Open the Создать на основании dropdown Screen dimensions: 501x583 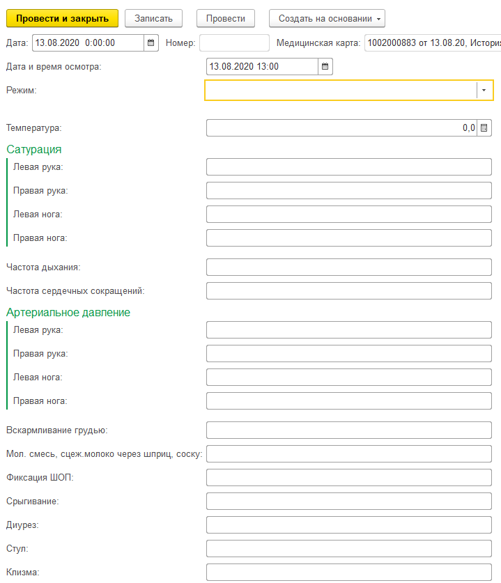click(x=327, y=18)
